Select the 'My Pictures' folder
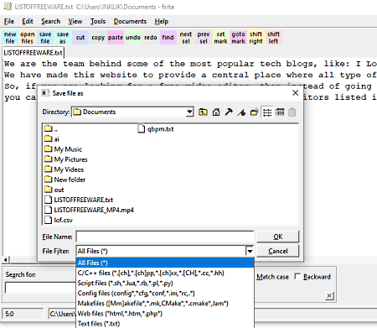The height and width of the screenshot is (328, 377). (66, 159)
